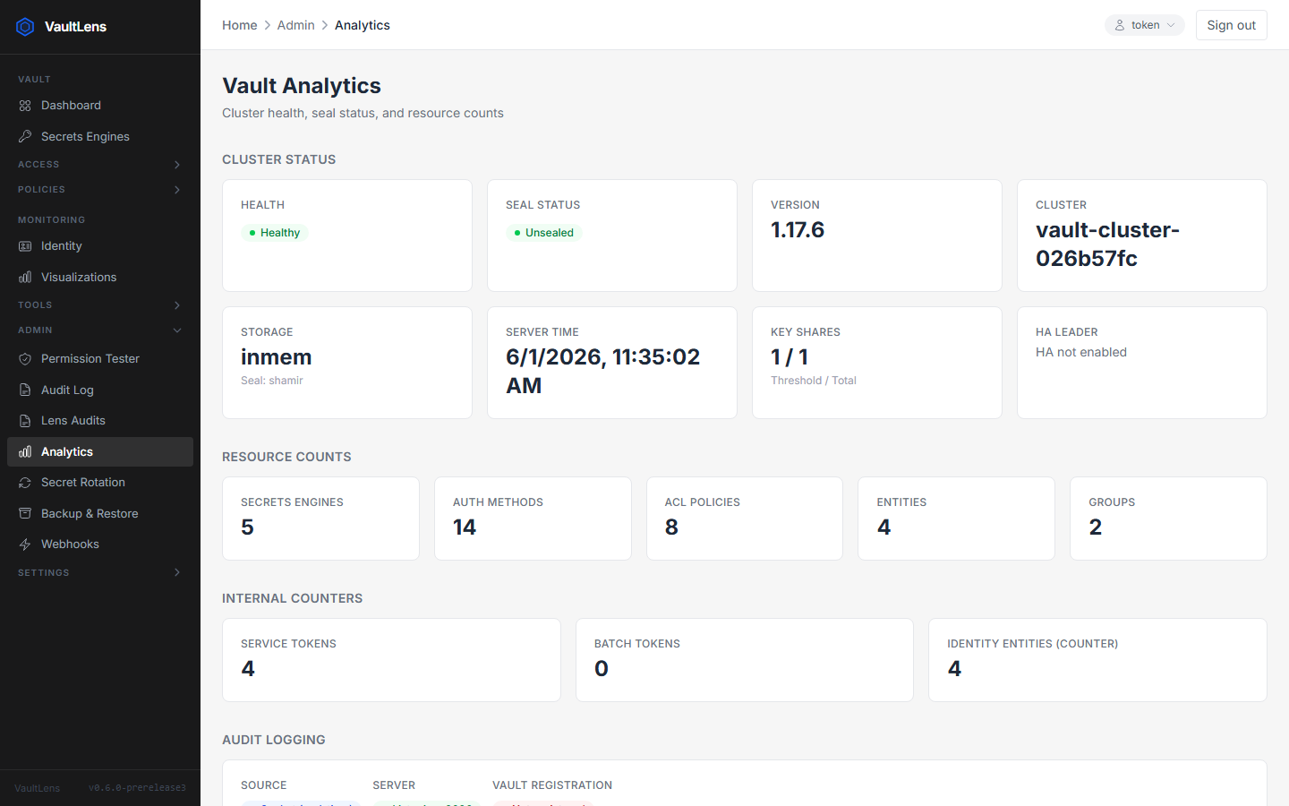Image resolution: width=1289 pixels, height=806 pixels.
Task: Expand the Settings section chevron
Action: tap(177, 573)
